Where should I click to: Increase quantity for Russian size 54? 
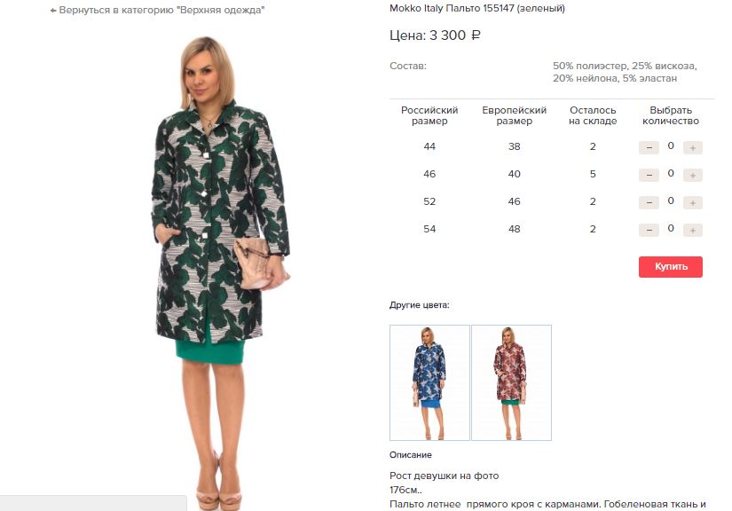coord(693,230)
